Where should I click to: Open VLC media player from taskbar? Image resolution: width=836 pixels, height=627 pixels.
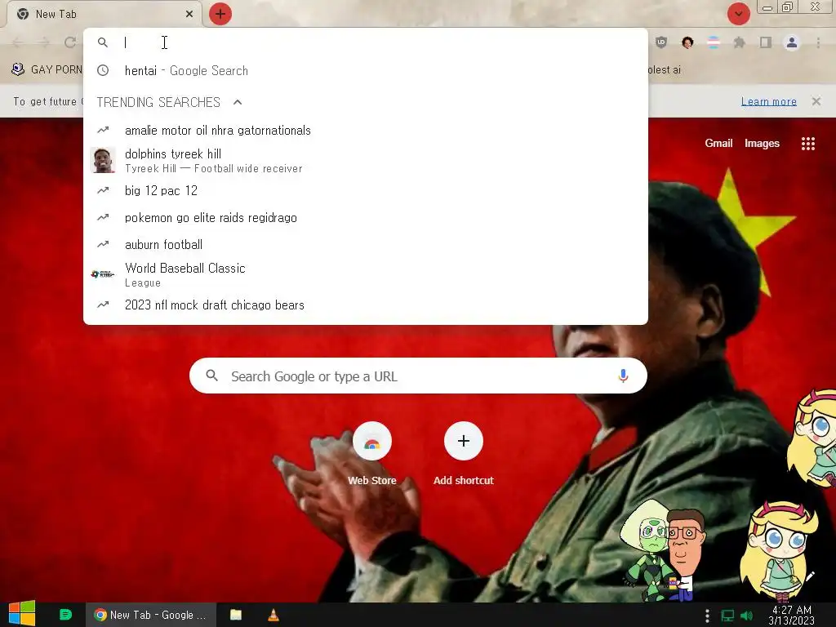click(273, 615)
